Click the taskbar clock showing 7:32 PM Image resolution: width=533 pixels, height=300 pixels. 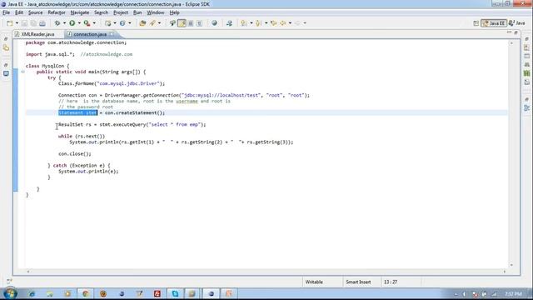(513, 293)
